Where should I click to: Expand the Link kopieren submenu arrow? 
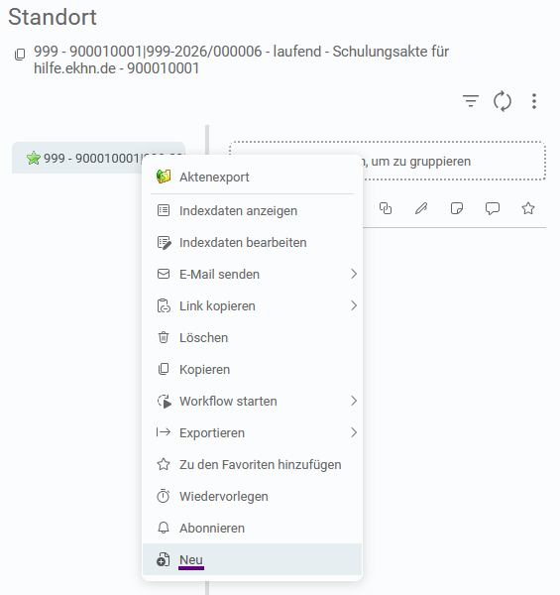point(354,305)
